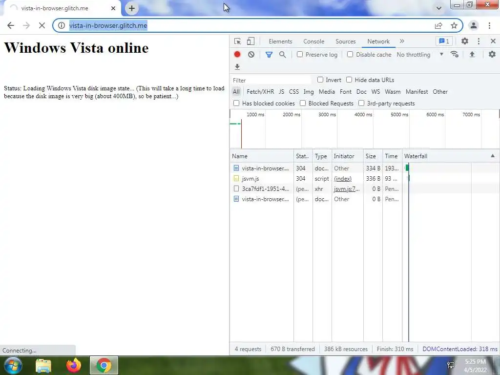
Task: Filter requests by JS
Action: (x=281, y=92)
